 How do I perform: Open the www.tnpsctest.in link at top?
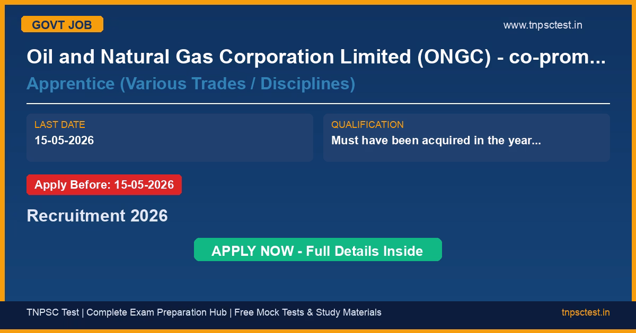coord(542,25)
